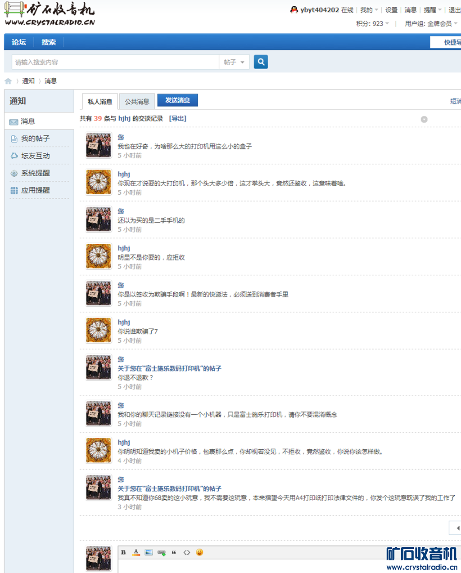Image resolution: width=461 pixels, height=573 pixels.
Task: Click the 发送消息 button
Action: pos(177,100)
